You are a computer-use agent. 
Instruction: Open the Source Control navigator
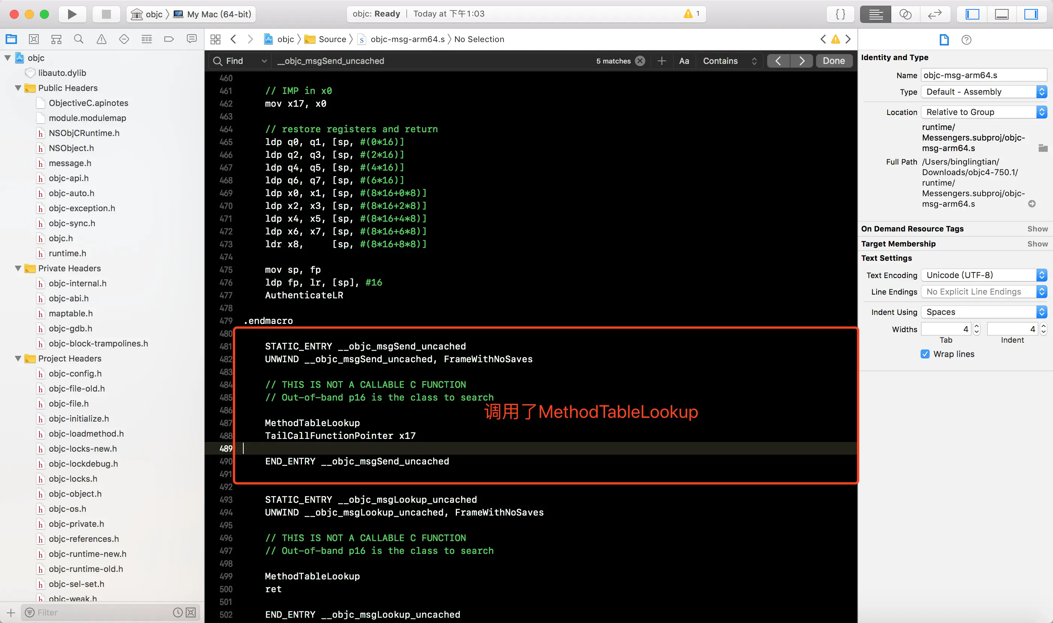[x=33, y=39]
